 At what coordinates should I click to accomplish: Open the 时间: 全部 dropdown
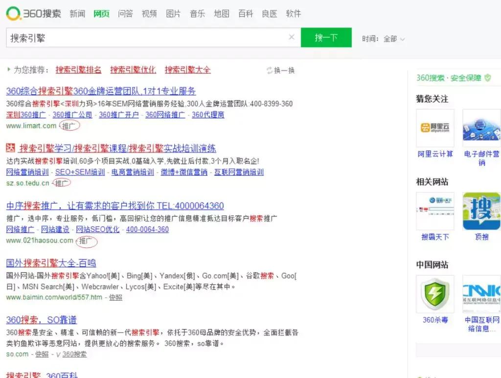pyautogui.click(x=384, y=39)
